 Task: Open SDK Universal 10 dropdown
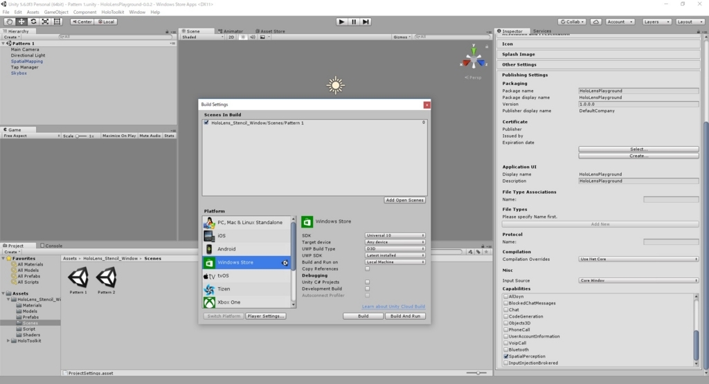395,235
